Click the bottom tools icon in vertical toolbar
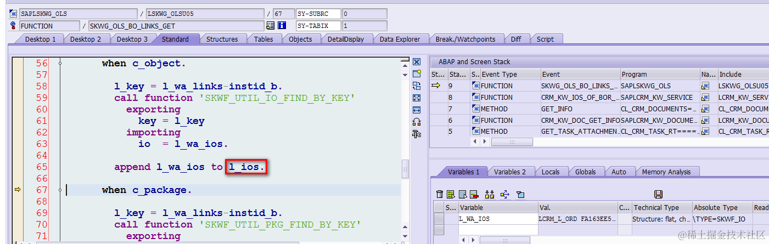Image resolution: width=769 pixels, height=244 pixels. [417, 134]
